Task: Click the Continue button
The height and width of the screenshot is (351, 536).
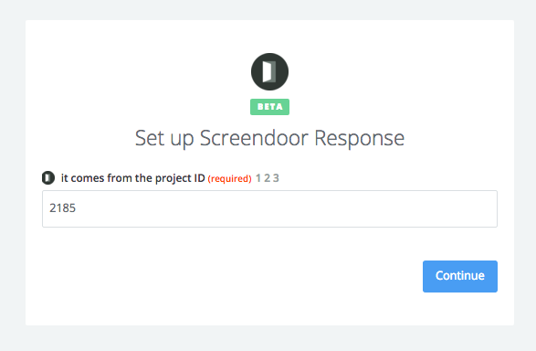Action: click(x=460, y=276)
